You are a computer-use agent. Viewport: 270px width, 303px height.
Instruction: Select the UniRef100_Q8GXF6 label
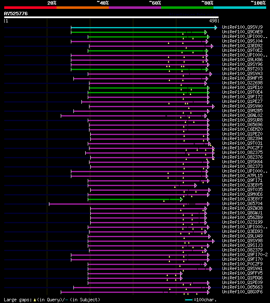tap(242, 292)
